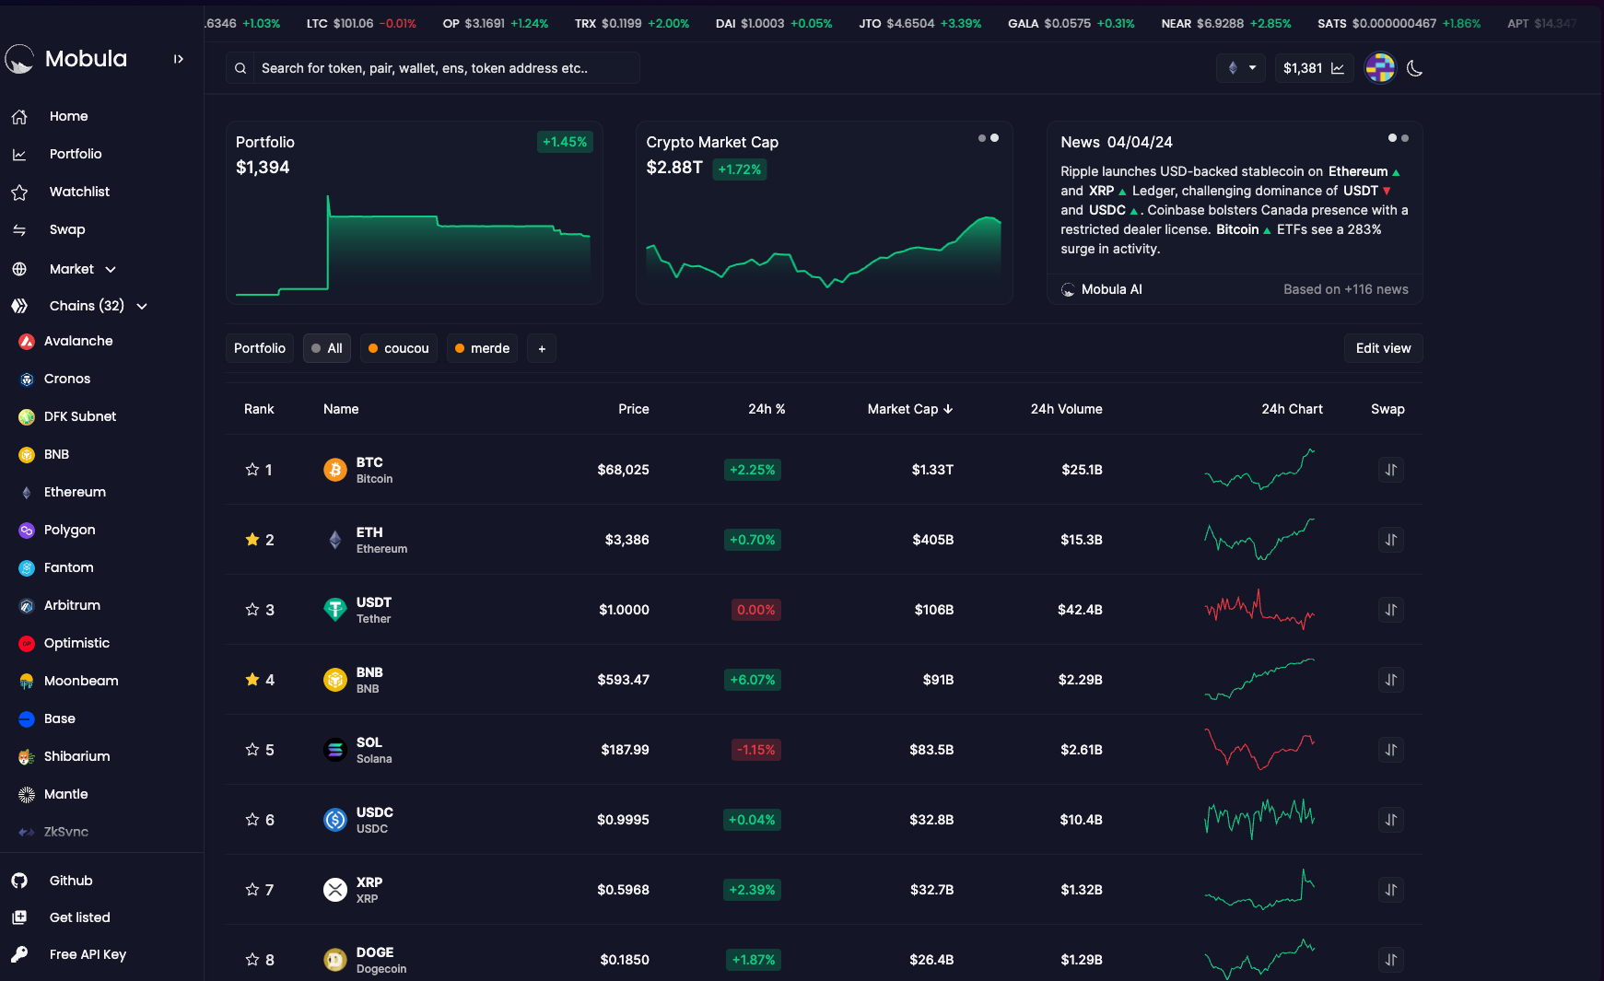
Task: Select Shibarium chain
Action: click(76, 756)
